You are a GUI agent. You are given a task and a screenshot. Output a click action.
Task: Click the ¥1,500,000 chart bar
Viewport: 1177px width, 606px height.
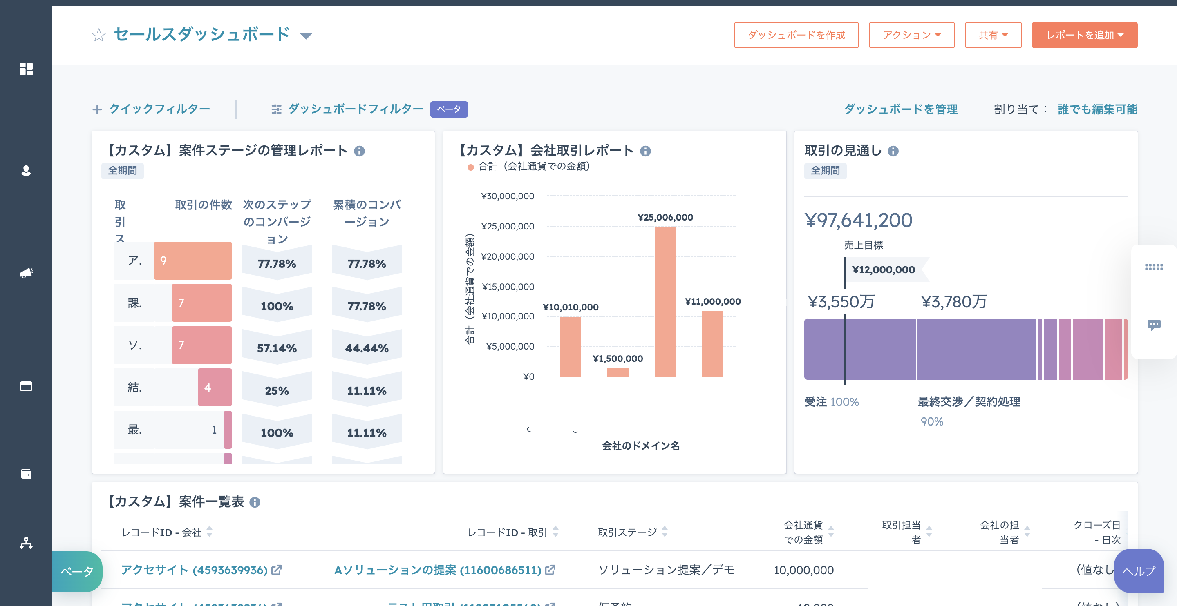click(618, 372)
